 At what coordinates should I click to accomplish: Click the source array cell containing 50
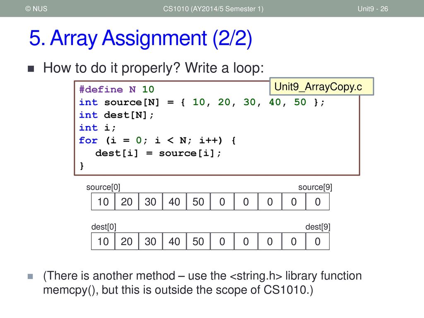tap(198, 202)
